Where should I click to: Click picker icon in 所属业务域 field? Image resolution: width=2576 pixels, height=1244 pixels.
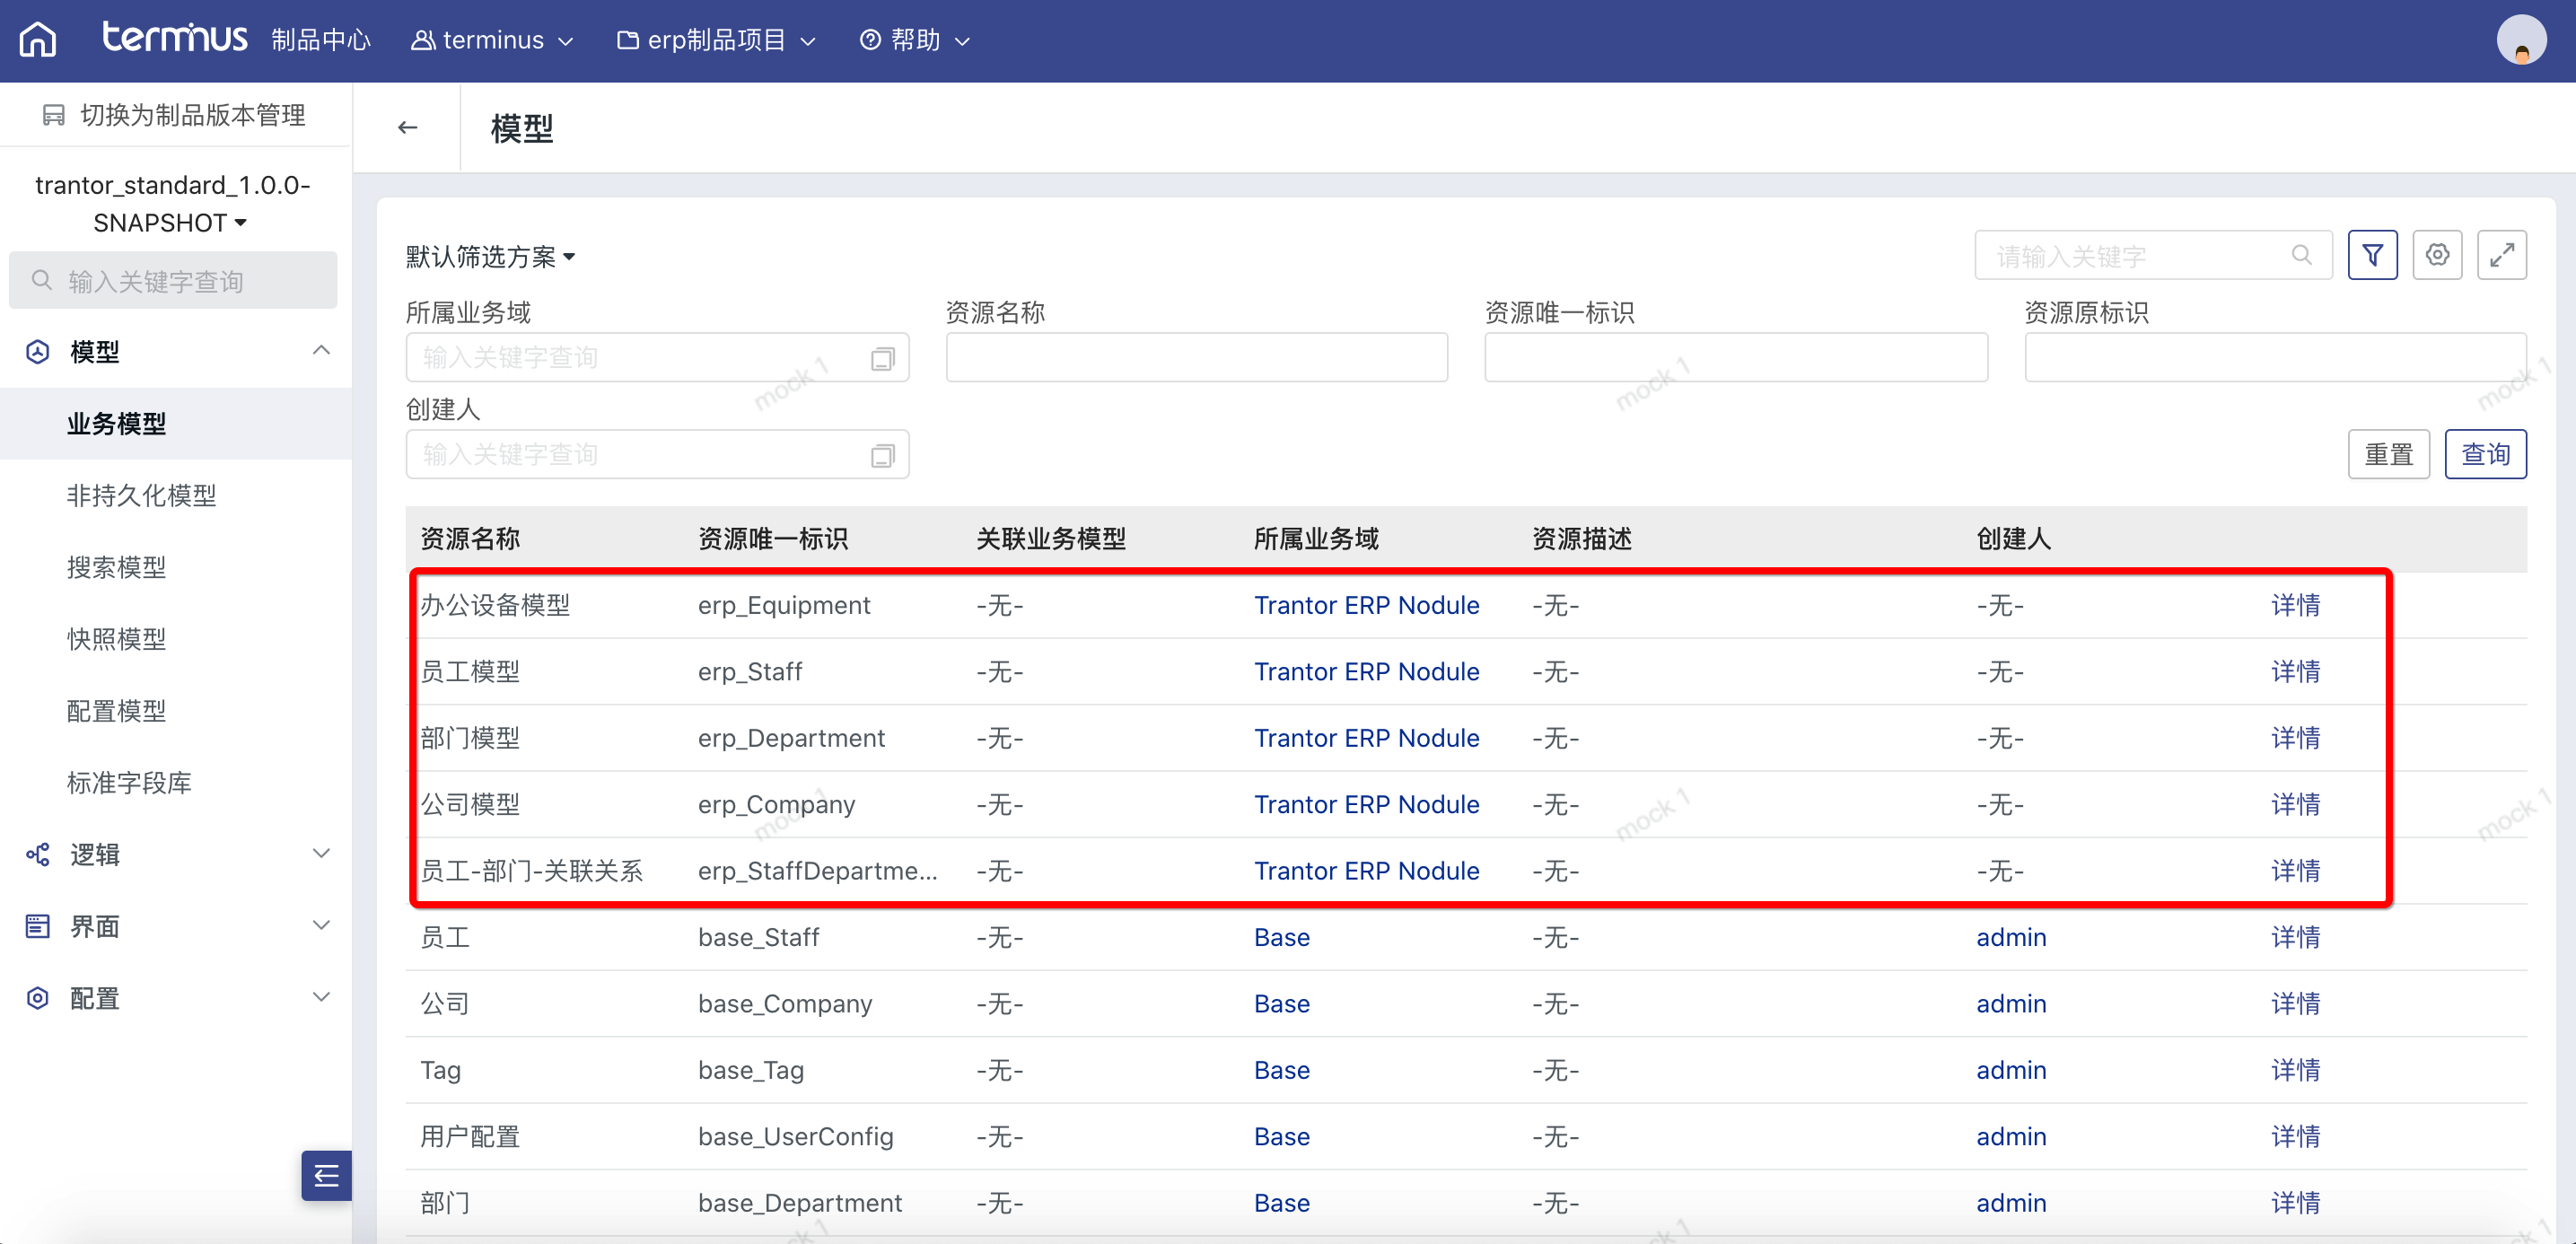click(881, 359)
